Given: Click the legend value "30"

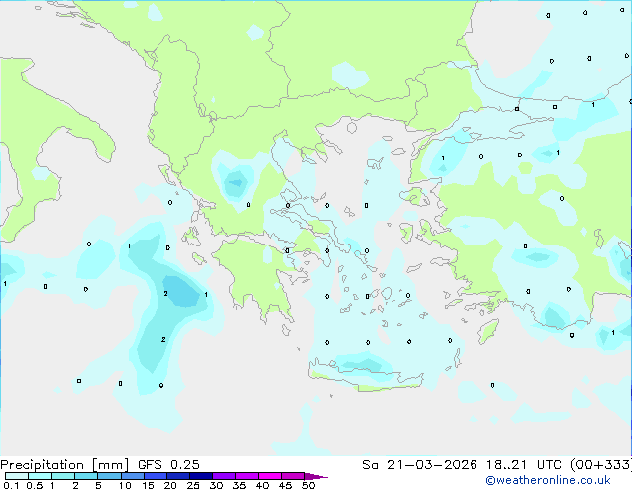Looking at the screenshot, I should [x=216, y=485].
